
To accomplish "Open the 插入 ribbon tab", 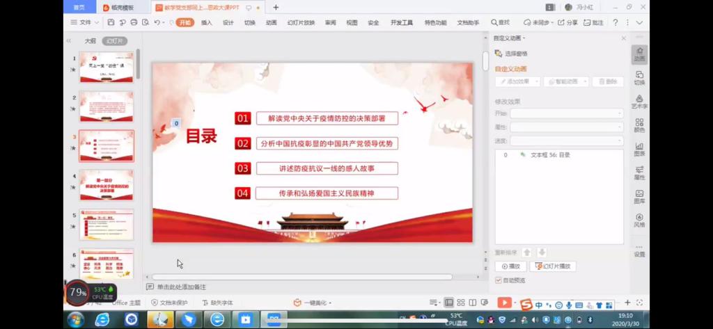I will pyautogui.click(x=207, y=22).
